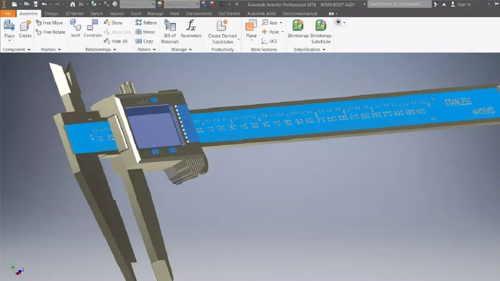Open the File menu
Screen dimensions: 500x281
tap(8, 13)
